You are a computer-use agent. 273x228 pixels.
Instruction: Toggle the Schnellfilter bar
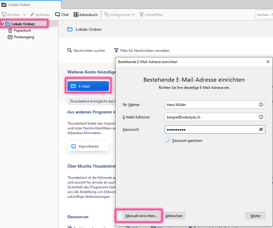[x=151, y=15]
